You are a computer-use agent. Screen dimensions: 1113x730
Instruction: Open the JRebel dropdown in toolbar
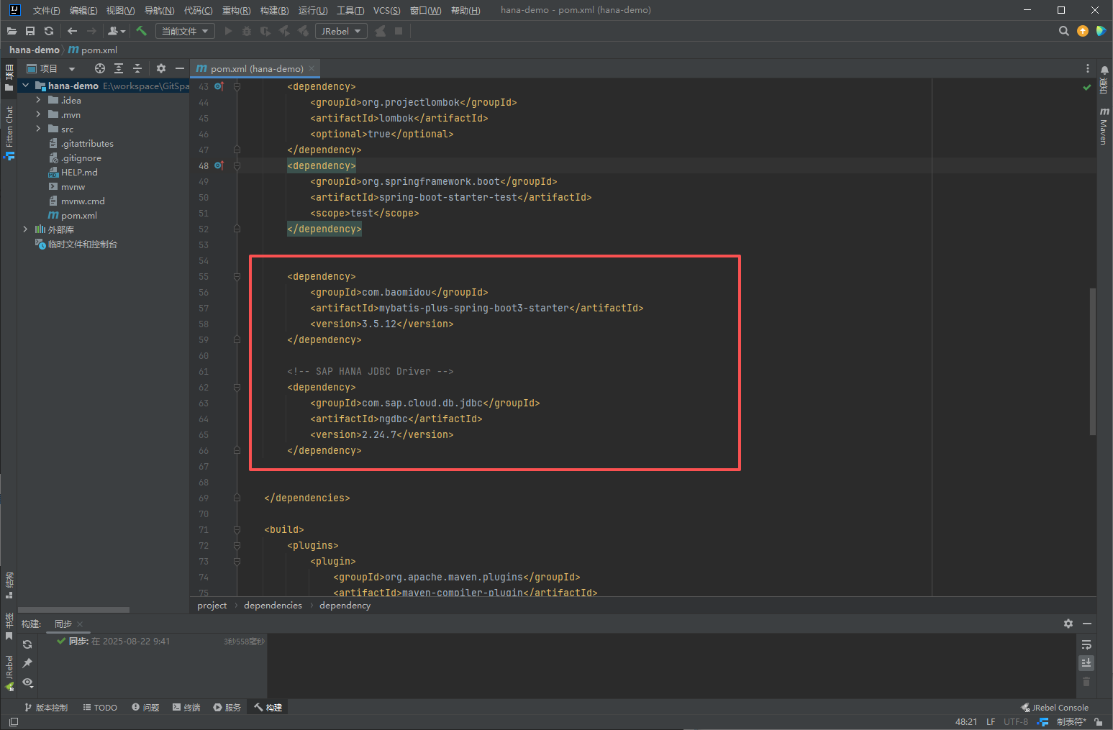pos(342,31)
